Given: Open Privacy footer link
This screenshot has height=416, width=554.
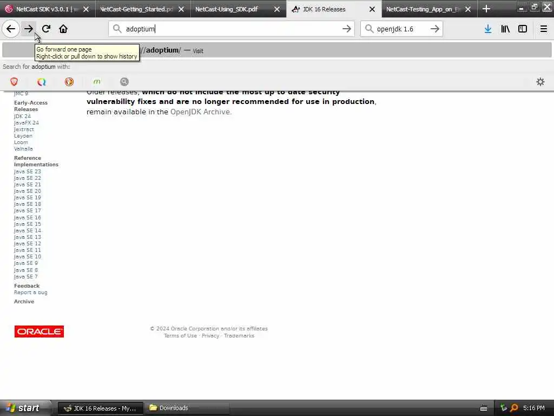Looking at the screenshot, I should 210,336.
